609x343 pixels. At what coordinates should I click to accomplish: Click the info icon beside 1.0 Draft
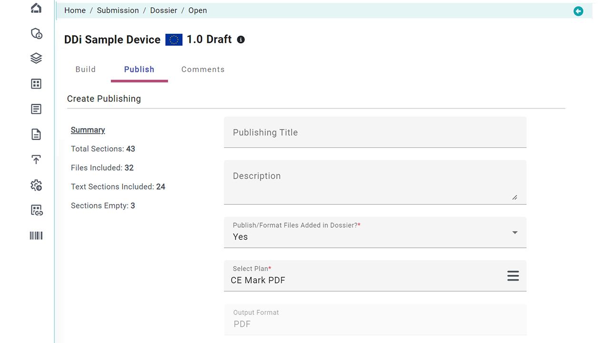click(241, 40)
